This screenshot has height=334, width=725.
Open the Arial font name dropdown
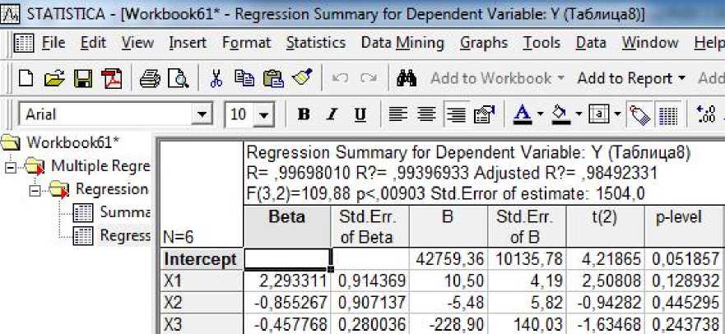click(202, 114)
